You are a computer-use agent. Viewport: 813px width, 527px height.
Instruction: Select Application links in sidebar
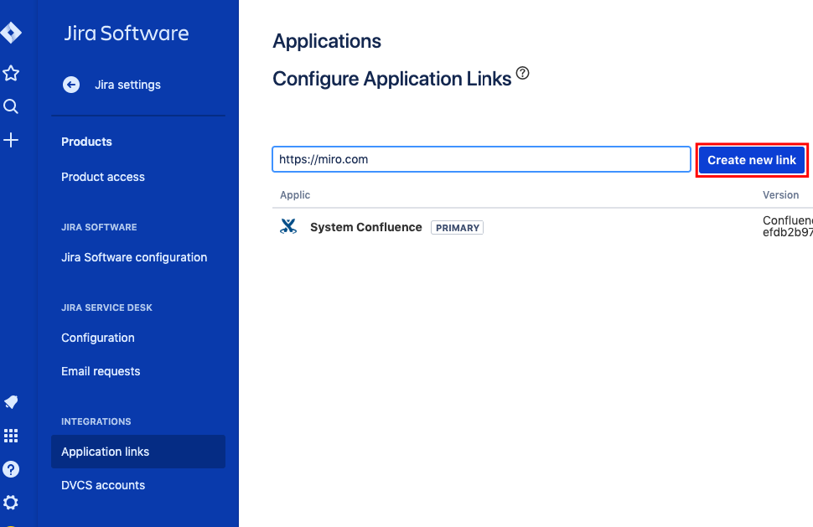tap(106, 452)
